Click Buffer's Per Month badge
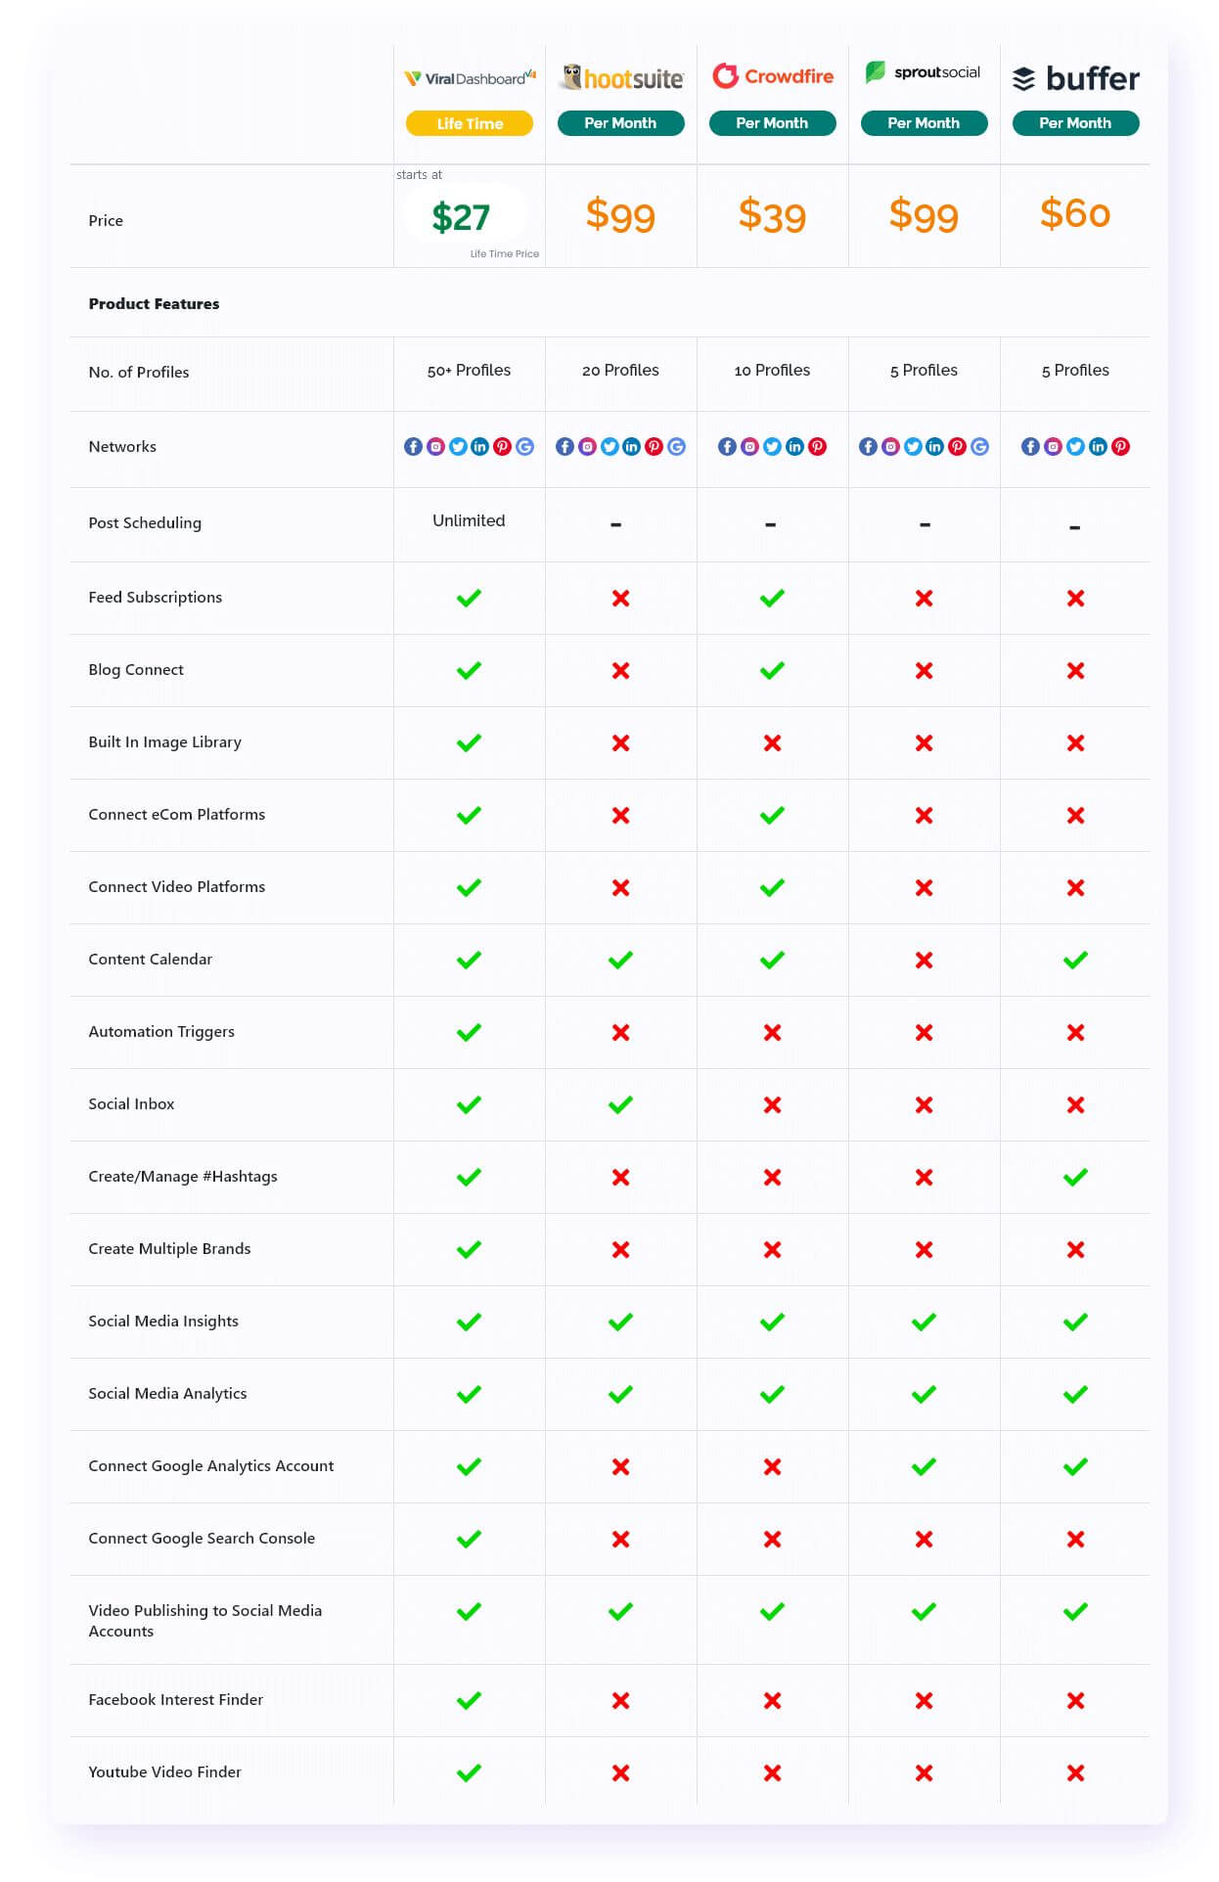Image resolution: width=1219 pixels, height=1882 pixels. (x=1075, y=123)
